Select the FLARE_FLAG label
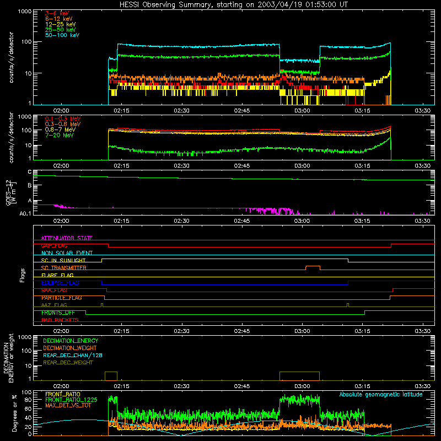The width and height of the screenshot is (441, 441). click(57, 275)
